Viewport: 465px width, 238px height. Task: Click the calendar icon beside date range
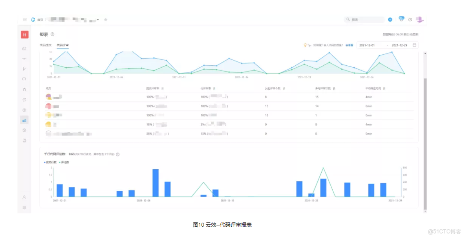pos(415,45)
